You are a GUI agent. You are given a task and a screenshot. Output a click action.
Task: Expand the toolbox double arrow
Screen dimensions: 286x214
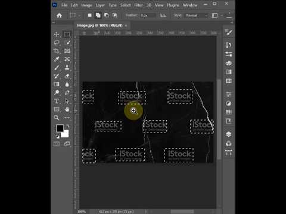coord(54,23)
